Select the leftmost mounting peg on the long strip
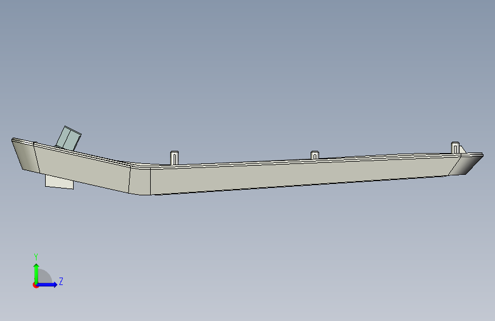Viewport: 495px width, 321px height. tap(175, 158)
